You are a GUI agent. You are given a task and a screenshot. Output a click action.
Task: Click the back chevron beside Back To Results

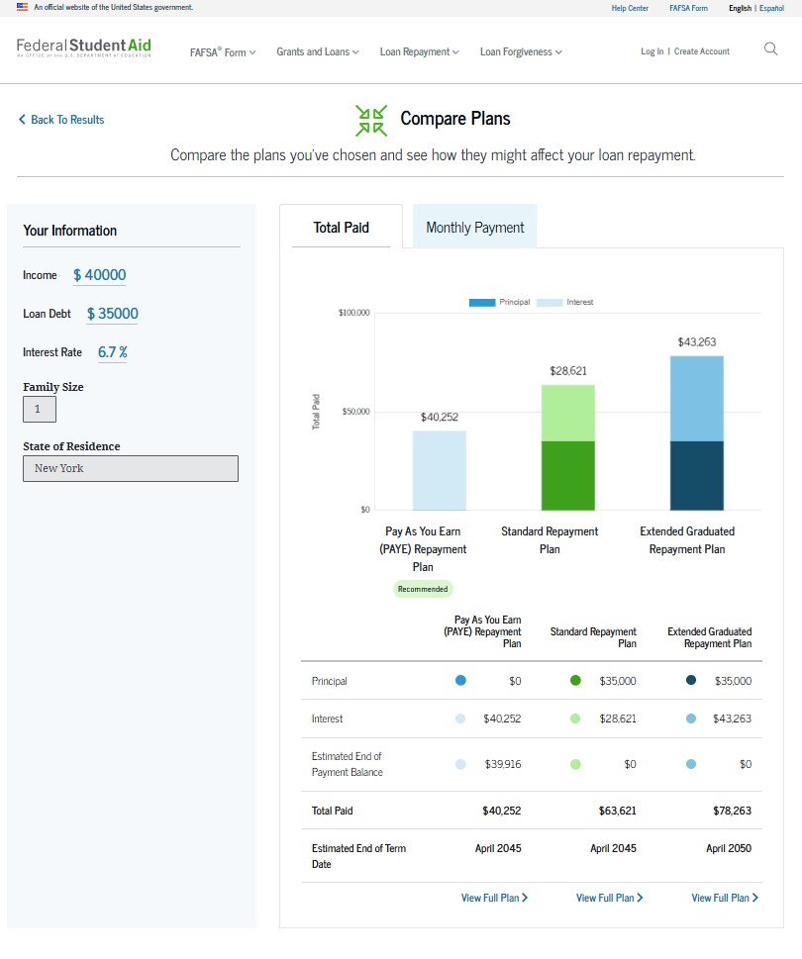click(x=21, y=119)
